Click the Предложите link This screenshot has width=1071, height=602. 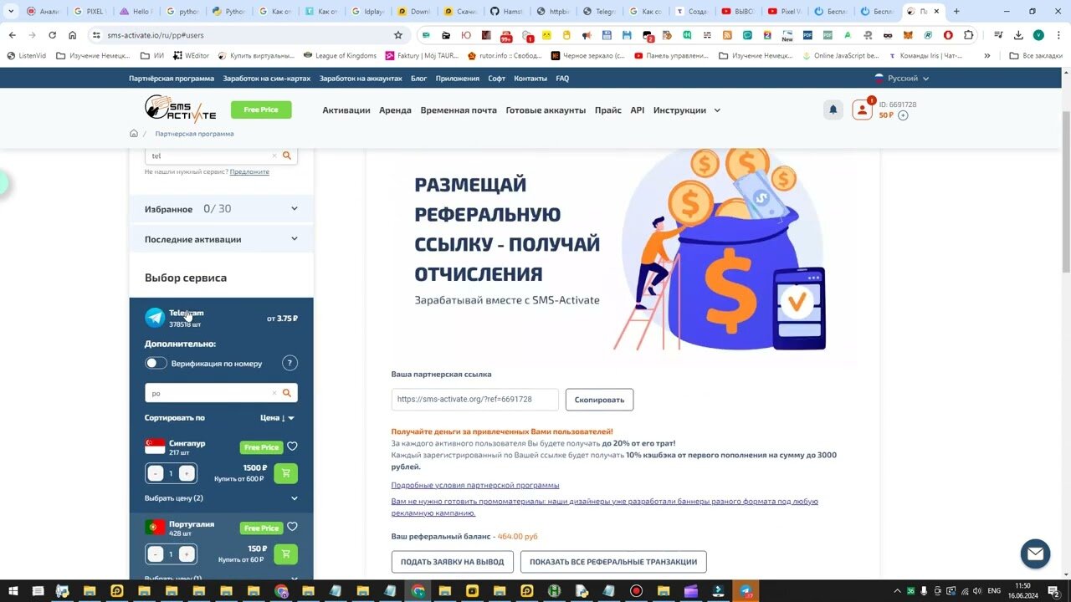tap(249, 171)
